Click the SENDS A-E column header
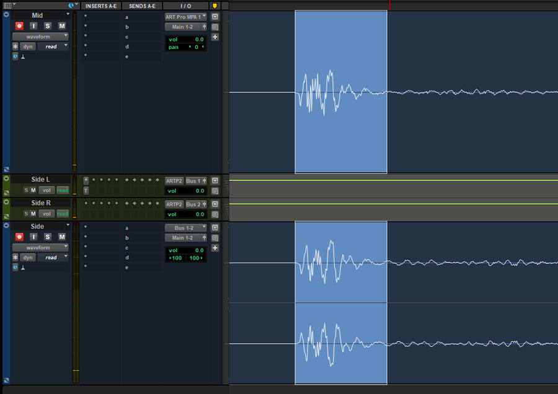The width and height of the screenshot is (558, 394). pos(142,6)
